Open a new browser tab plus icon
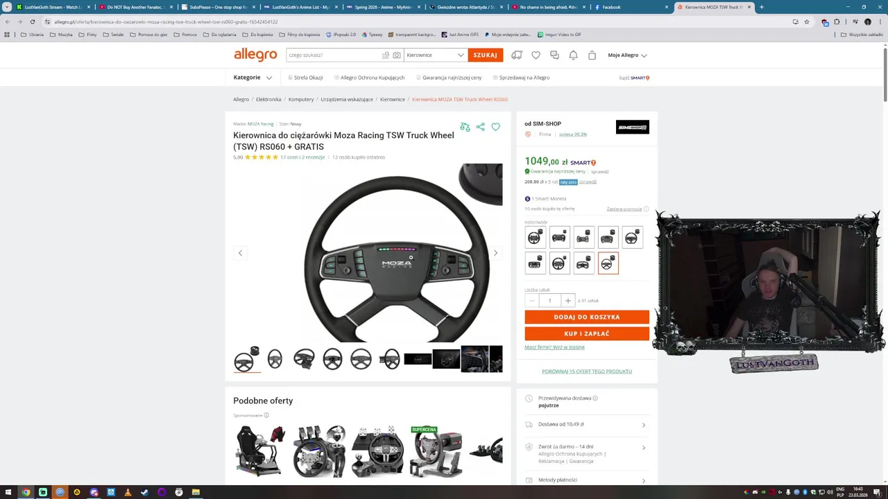 pyautogui.click(x=761, y=7)
